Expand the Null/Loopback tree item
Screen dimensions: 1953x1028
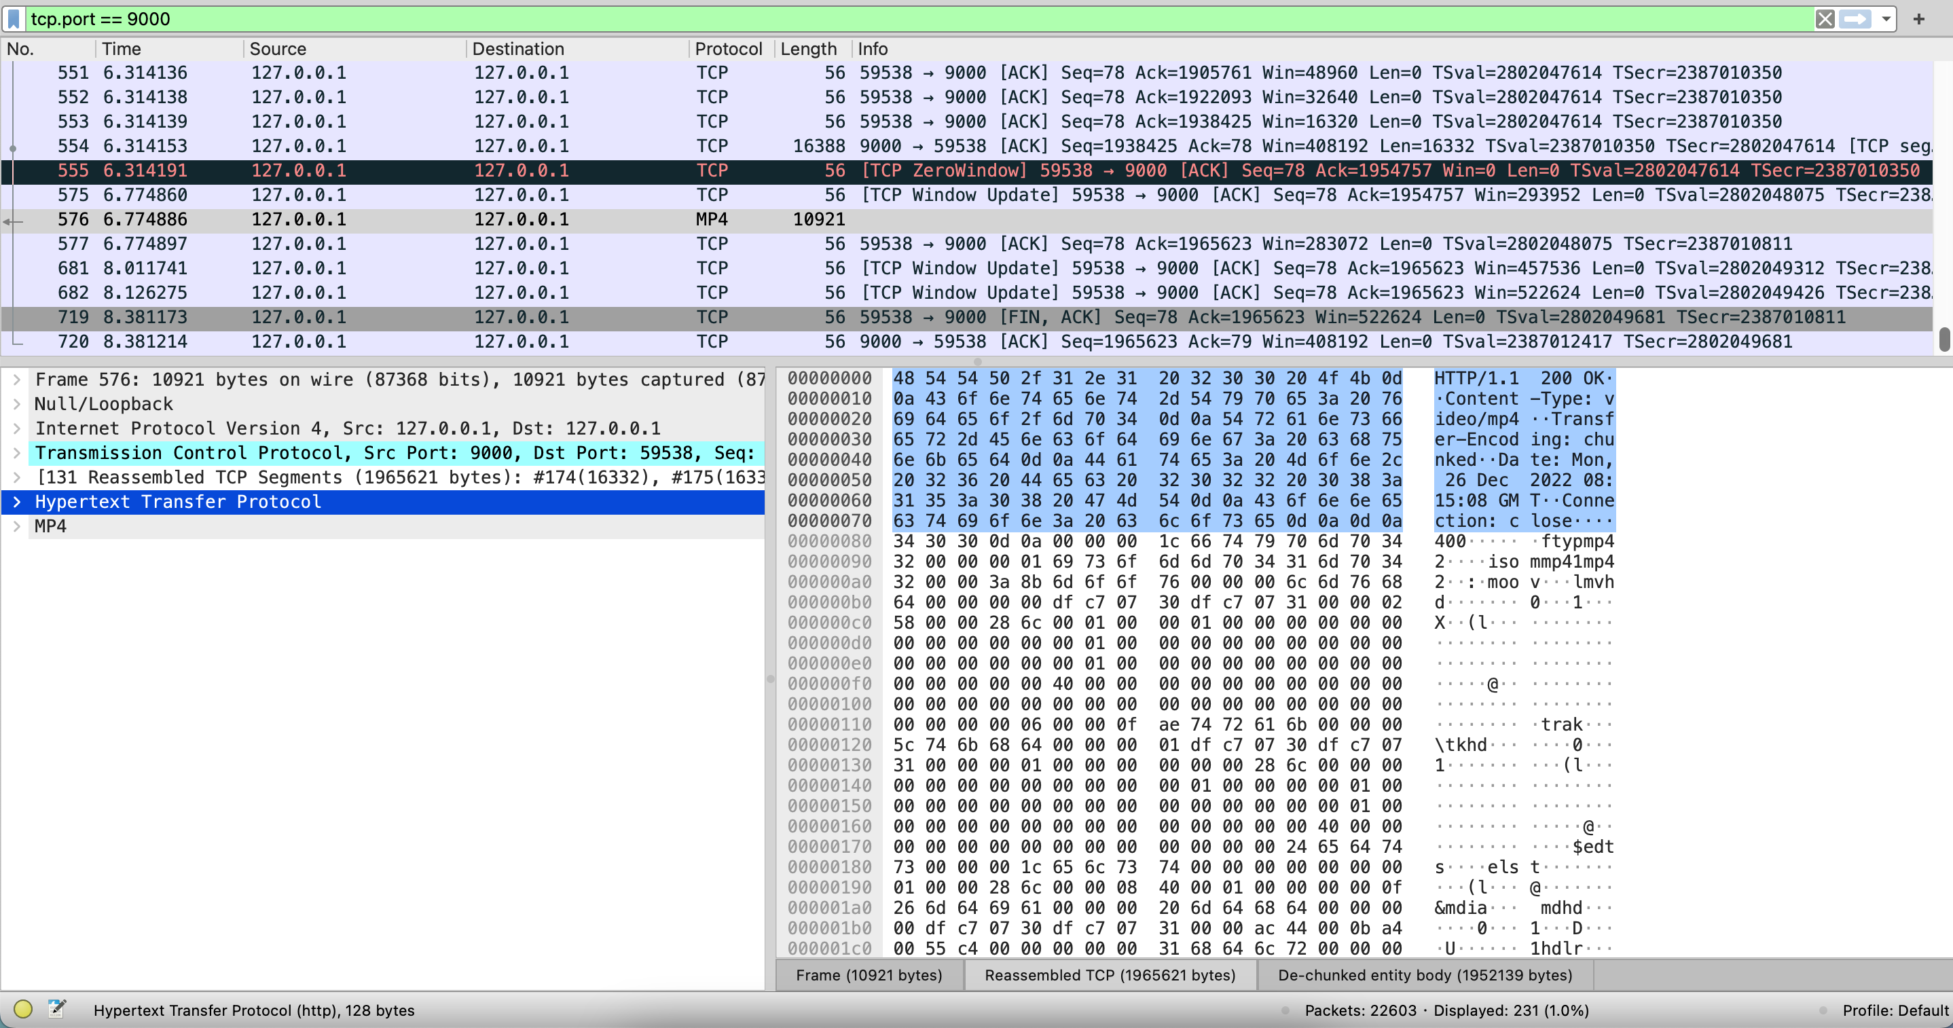pyautogui.click(x=17, y=404)
